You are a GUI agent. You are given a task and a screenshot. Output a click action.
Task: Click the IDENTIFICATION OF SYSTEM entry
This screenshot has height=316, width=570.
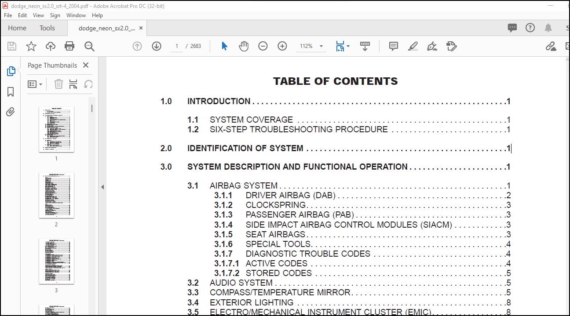[245, 149]
